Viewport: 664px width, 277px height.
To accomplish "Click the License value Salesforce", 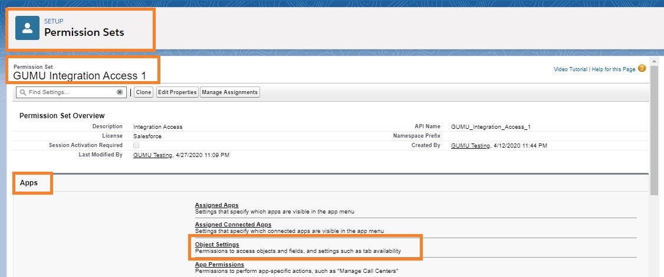I will (x=147, y=136).
